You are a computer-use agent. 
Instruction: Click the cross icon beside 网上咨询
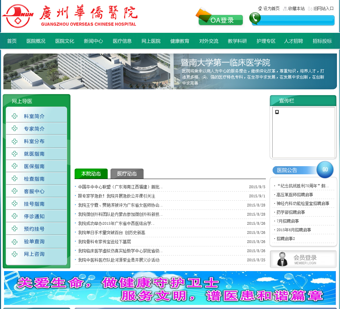15,254
